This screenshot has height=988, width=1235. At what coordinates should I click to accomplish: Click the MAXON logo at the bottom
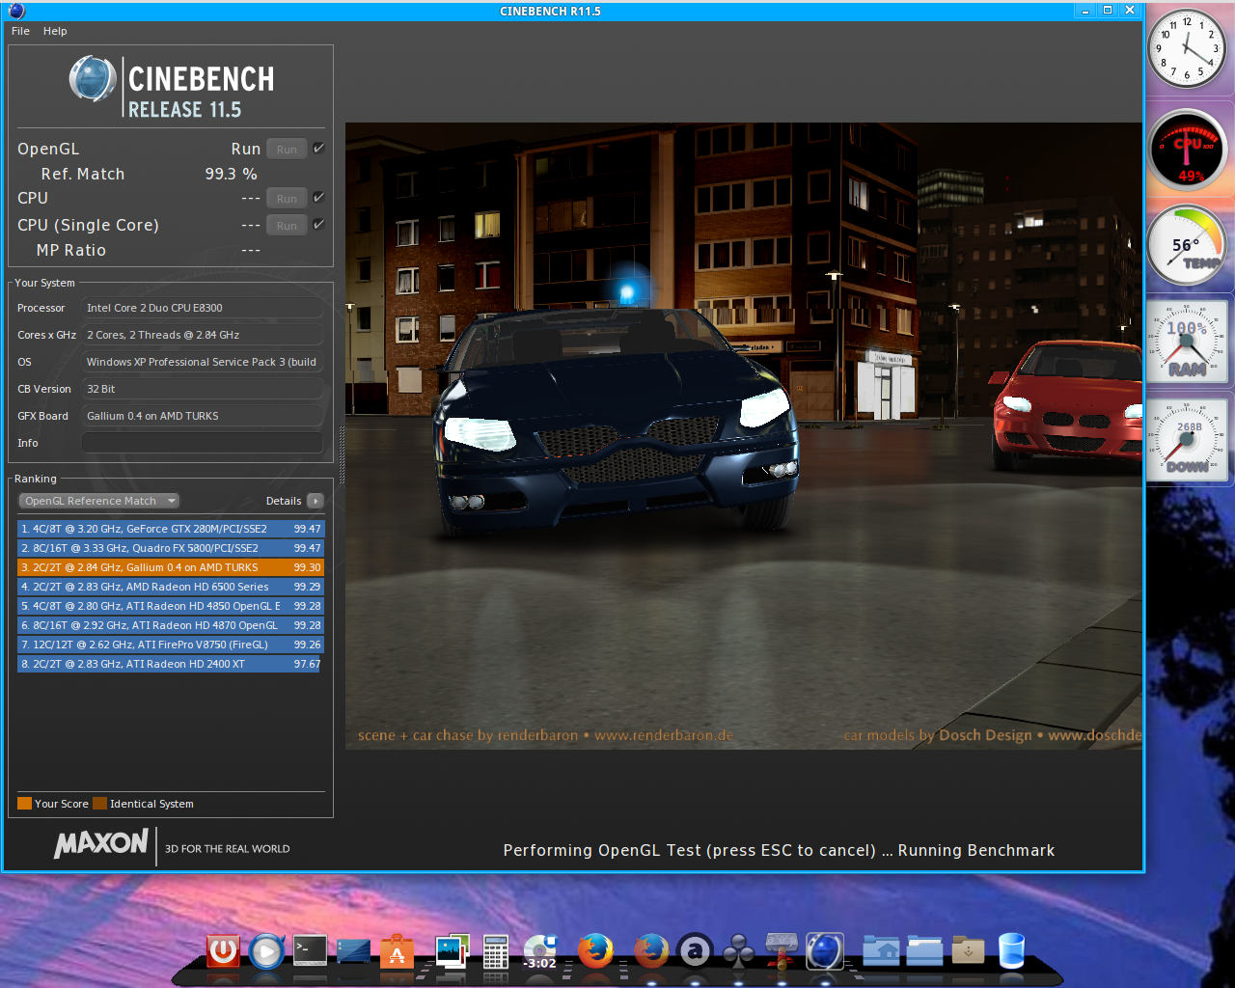click(x=101, y=844)
